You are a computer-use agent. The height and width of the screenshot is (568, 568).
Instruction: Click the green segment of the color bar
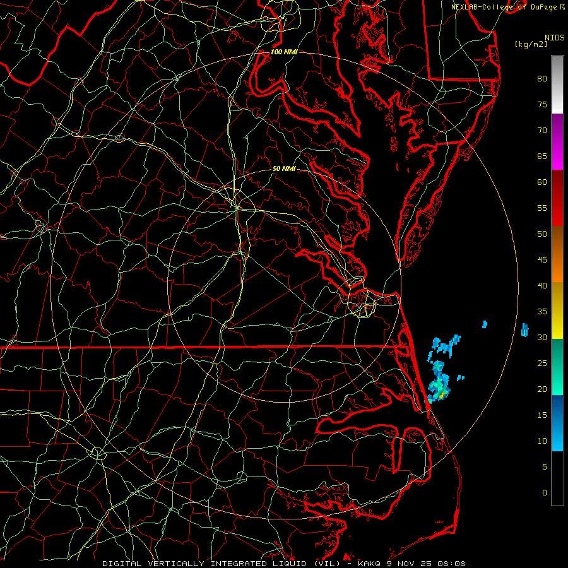(x=557, y=367)
